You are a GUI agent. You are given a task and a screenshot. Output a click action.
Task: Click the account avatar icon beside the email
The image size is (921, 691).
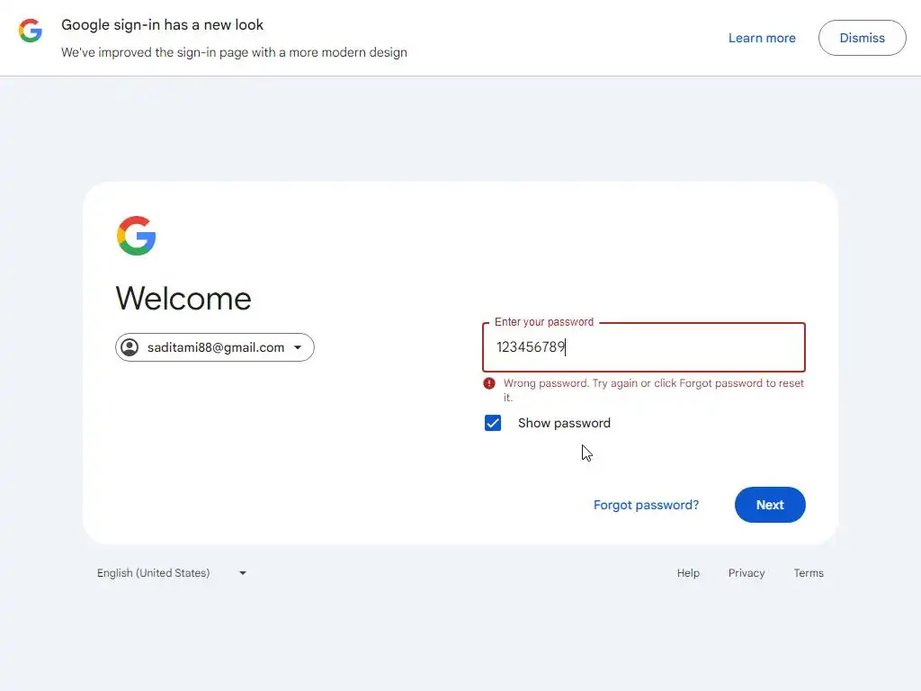[130, 347]
